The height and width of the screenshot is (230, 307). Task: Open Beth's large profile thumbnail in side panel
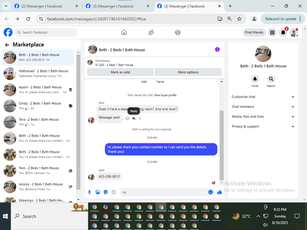point(263,54)
